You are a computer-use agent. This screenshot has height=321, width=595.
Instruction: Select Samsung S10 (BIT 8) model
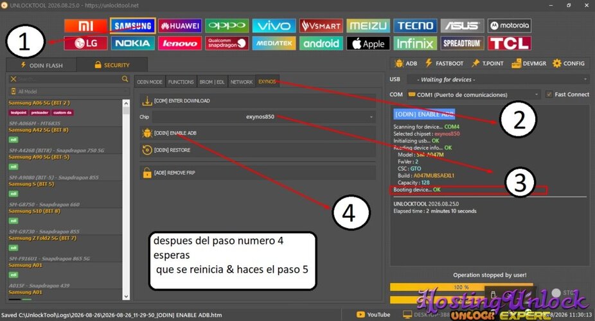click(34, 211)
